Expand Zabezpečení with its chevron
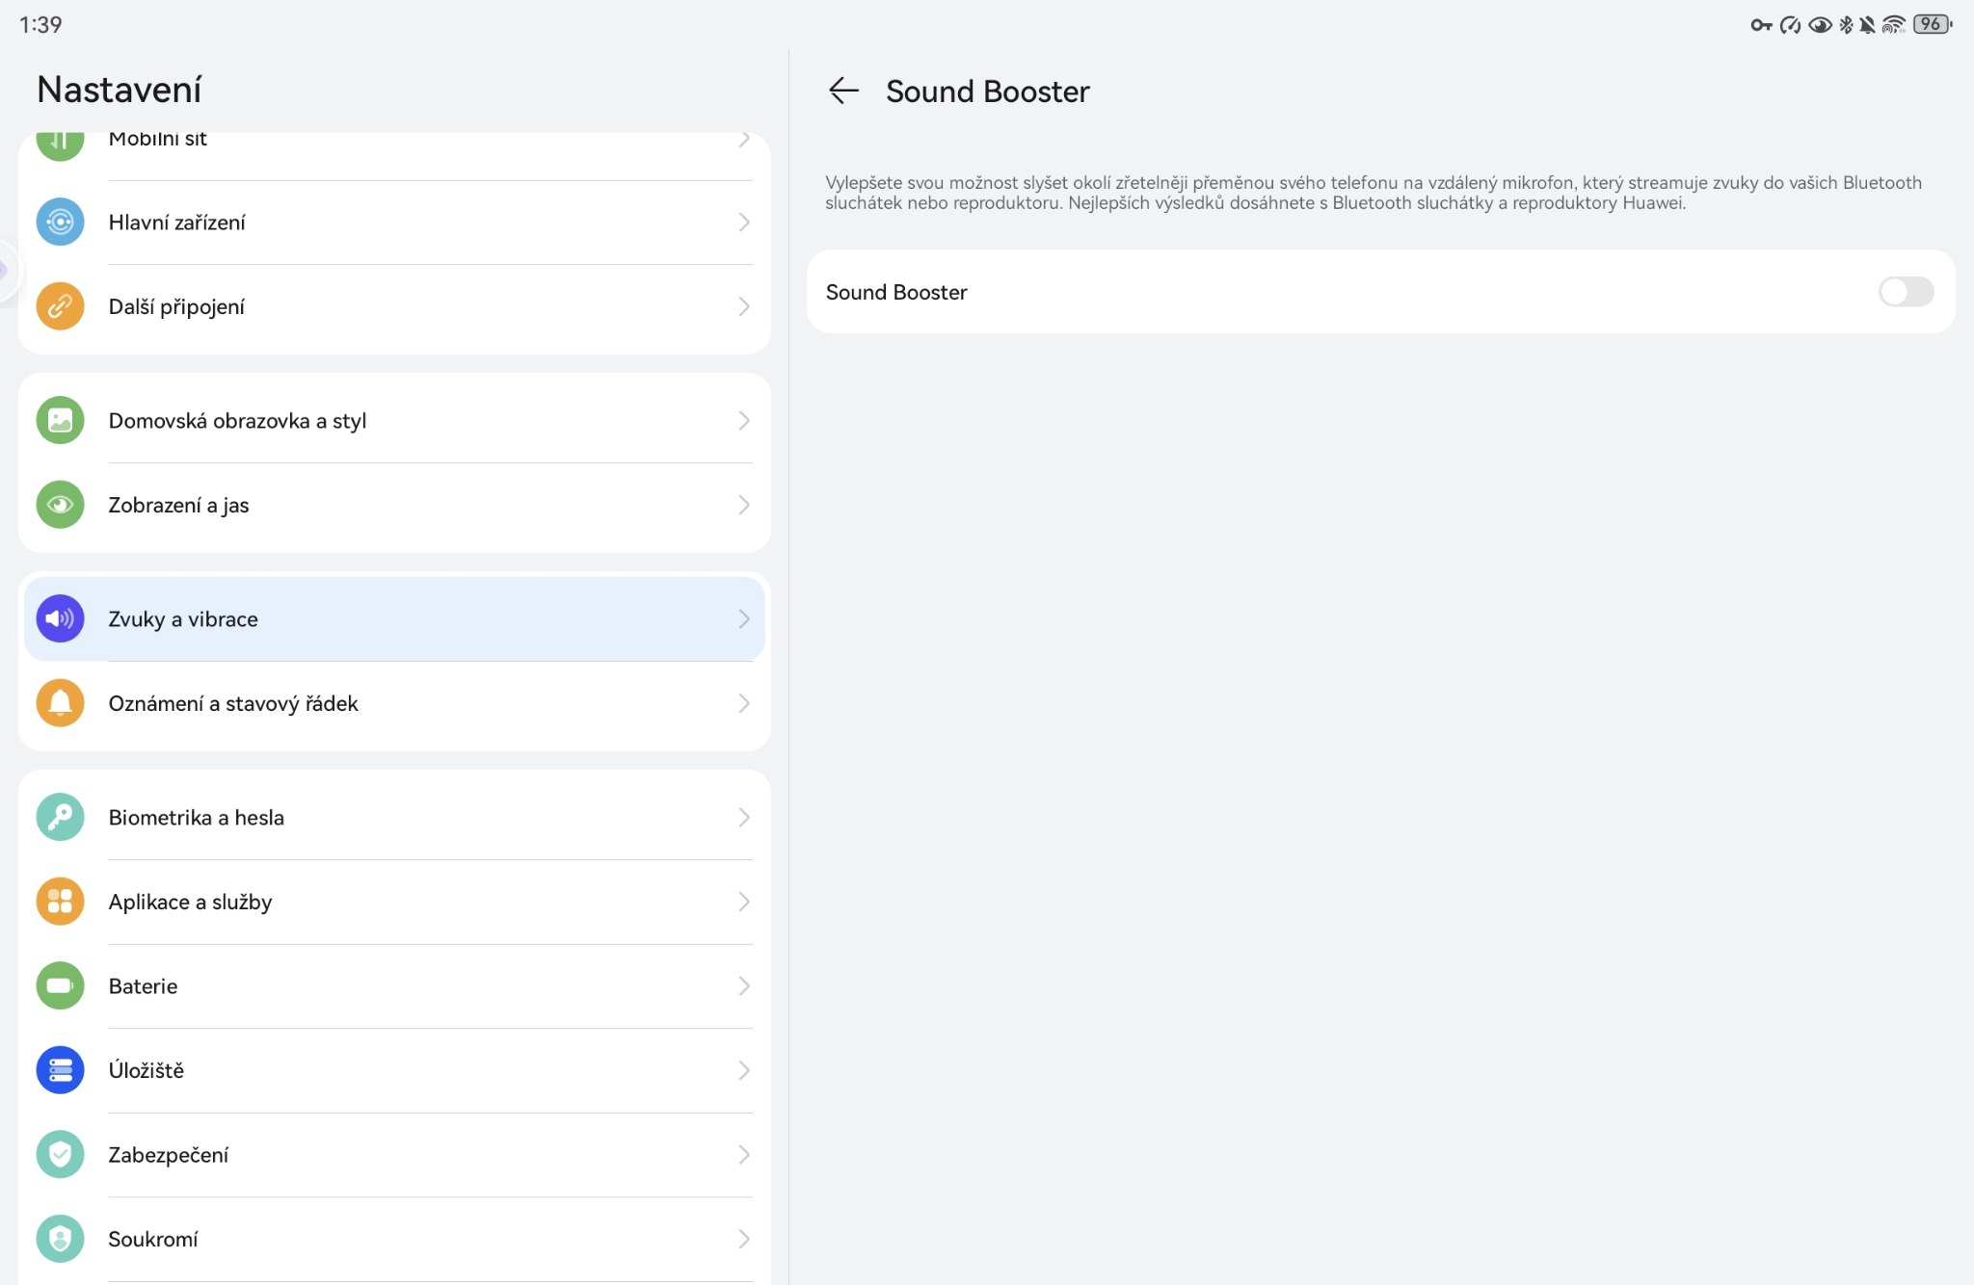 pyautogui.click(x=743, y=1155)
